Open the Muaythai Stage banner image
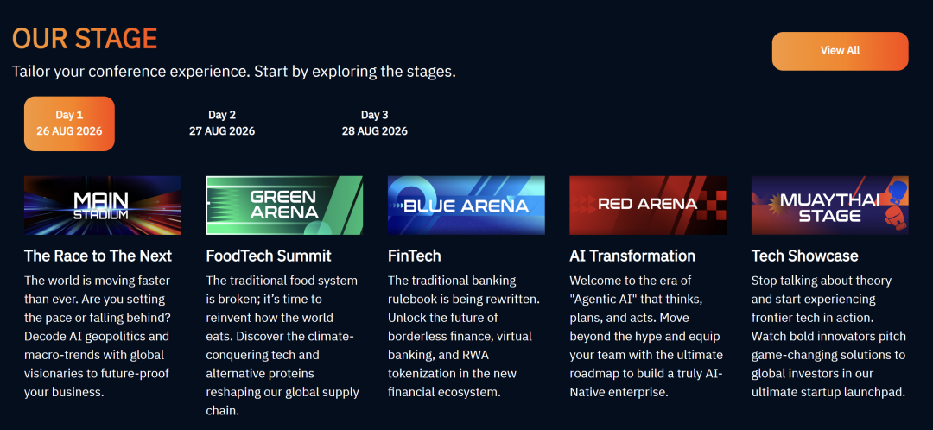 pyautogui.click(x=830, y=206)
